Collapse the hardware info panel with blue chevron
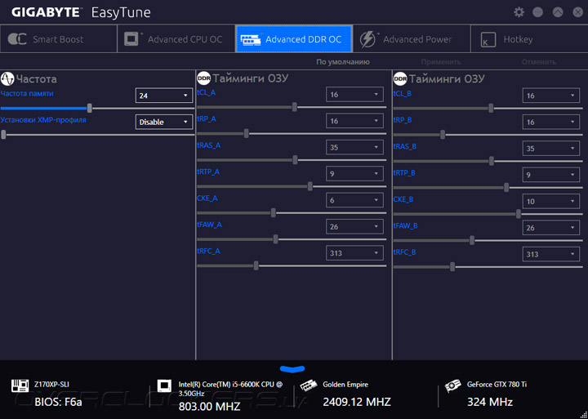Screen dimensions: 588x419 coord(292,369)
